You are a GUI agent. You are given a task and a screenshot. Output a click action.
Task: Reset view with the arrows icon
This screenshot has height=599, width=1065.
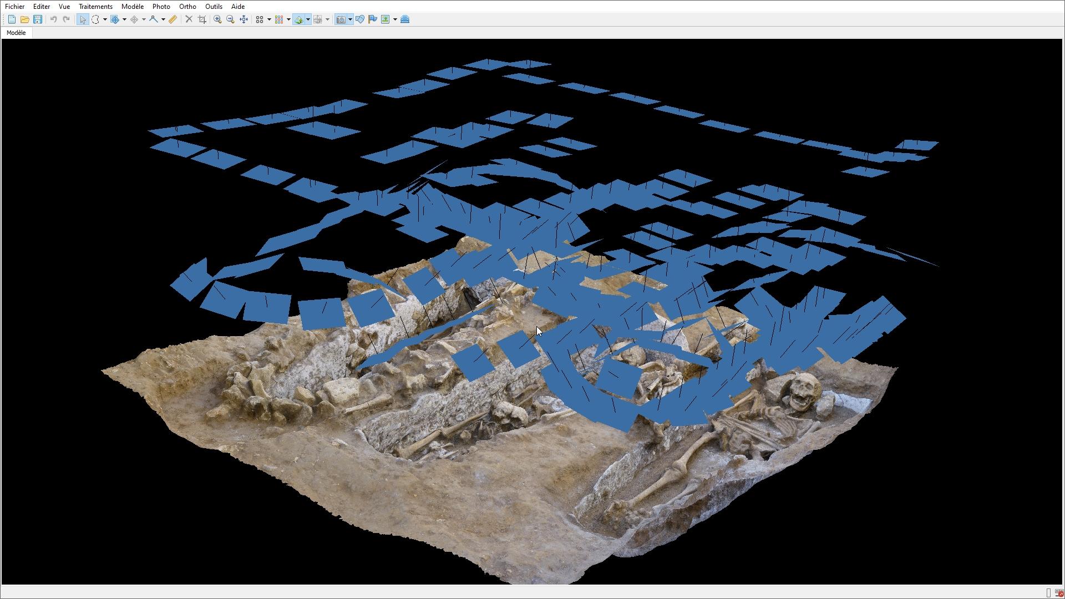pos(244,19)
